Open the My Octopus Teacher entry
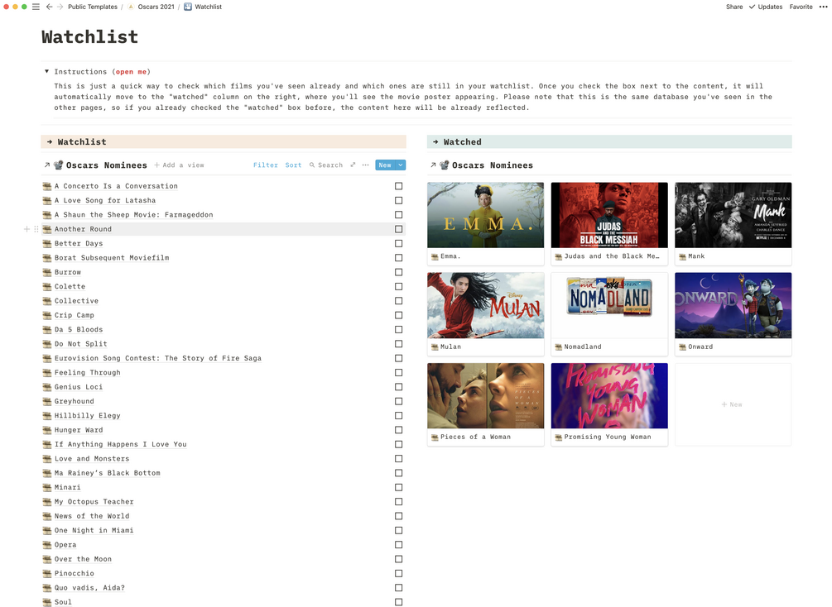832x607 pixels. tap(94, 501)
